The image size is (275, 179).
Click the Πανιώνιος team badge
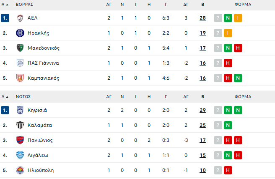20,140
